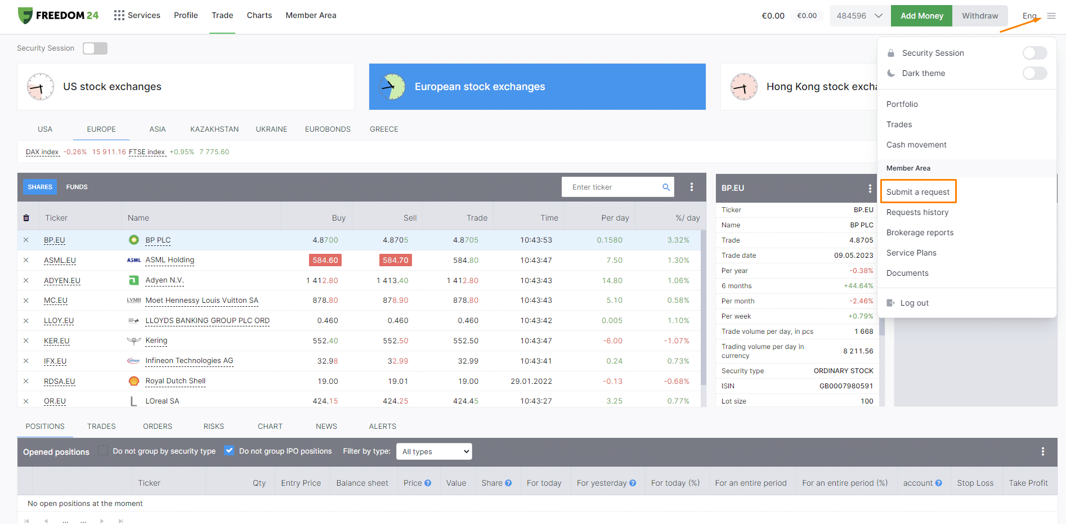Click the Add Money button
Screen dimensions: 1066x524
pos(921,16)
